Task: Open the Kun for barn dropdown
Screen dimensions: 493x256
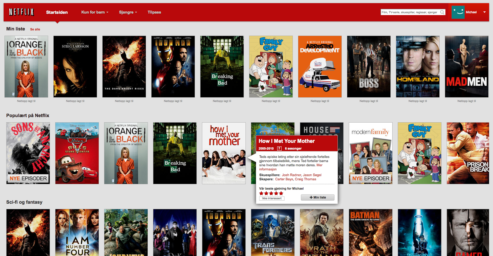Action: click(x=95, y=12)
